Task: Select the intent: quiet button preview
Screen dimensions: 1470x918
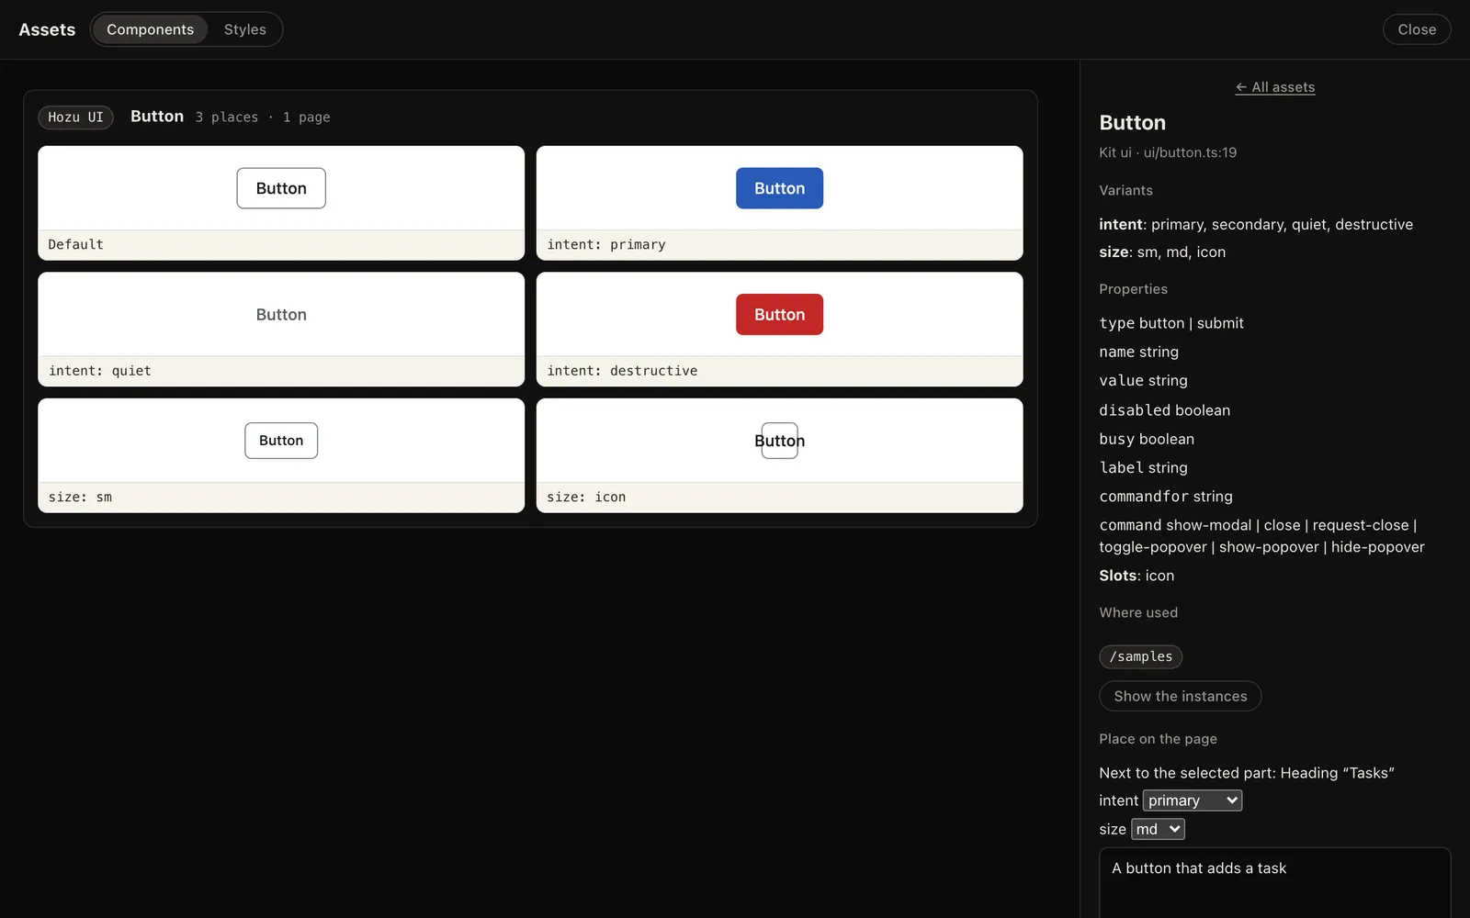Action: click(x=281, y=315)
